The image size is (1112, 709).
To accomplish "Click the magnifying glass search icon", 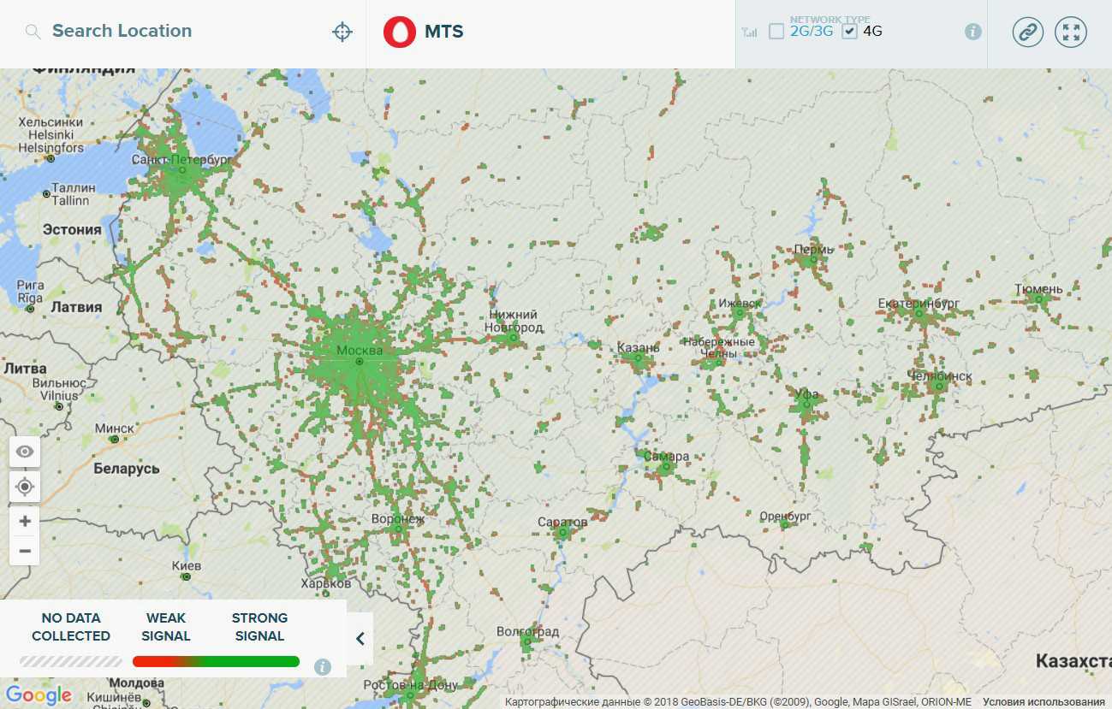I will tap(33, 32).
